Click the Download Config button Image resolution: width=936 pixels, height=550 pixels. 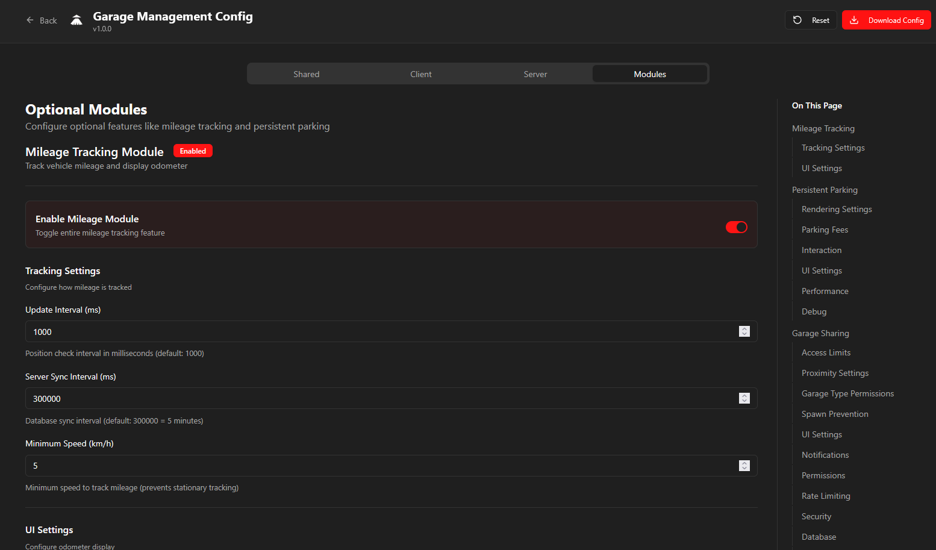(886, 20)
